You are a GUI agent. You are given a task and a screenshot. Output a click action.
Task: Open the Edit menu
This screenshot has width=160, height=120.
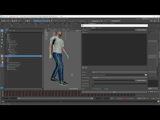pos(5,19)
